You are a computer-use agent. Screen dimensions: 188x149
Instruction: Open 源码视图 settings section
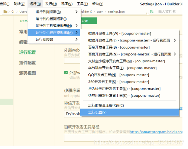pos(27,73)
